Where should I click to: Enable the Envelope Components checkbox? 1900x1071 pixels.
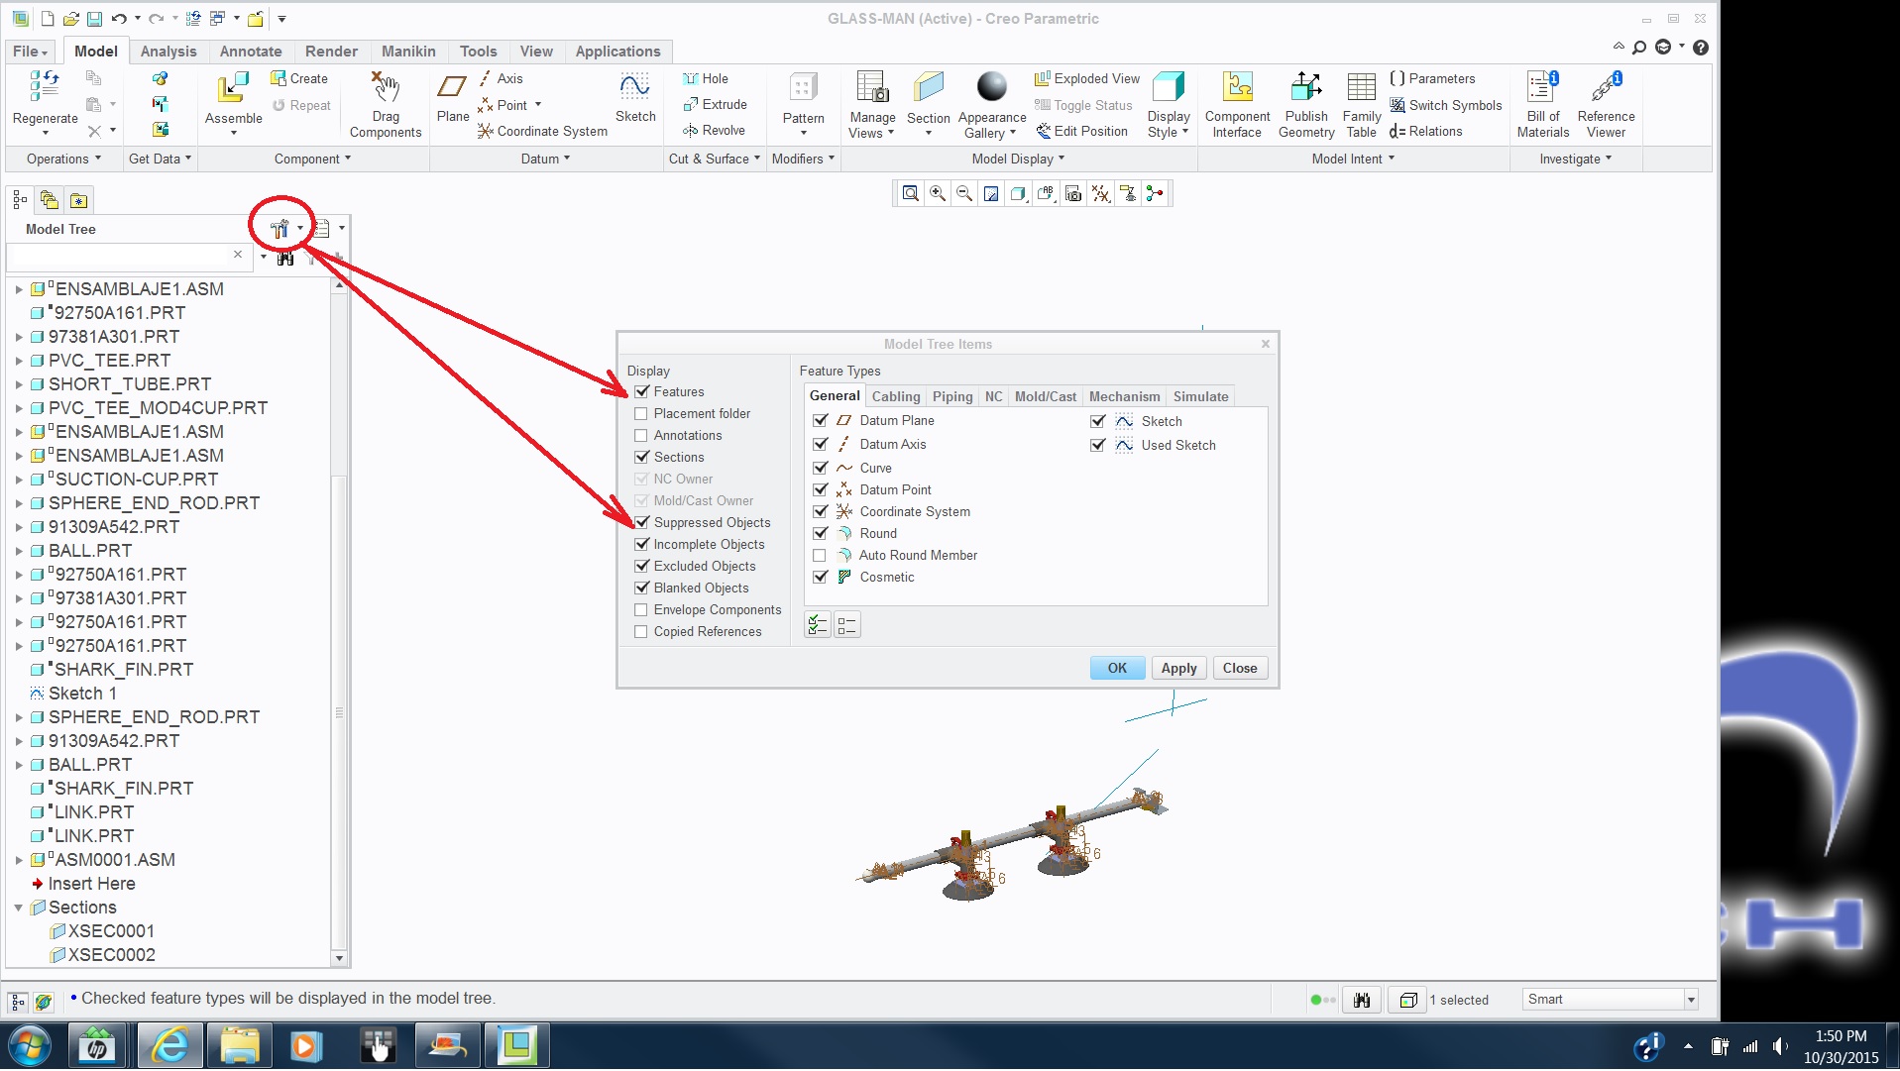641,610
